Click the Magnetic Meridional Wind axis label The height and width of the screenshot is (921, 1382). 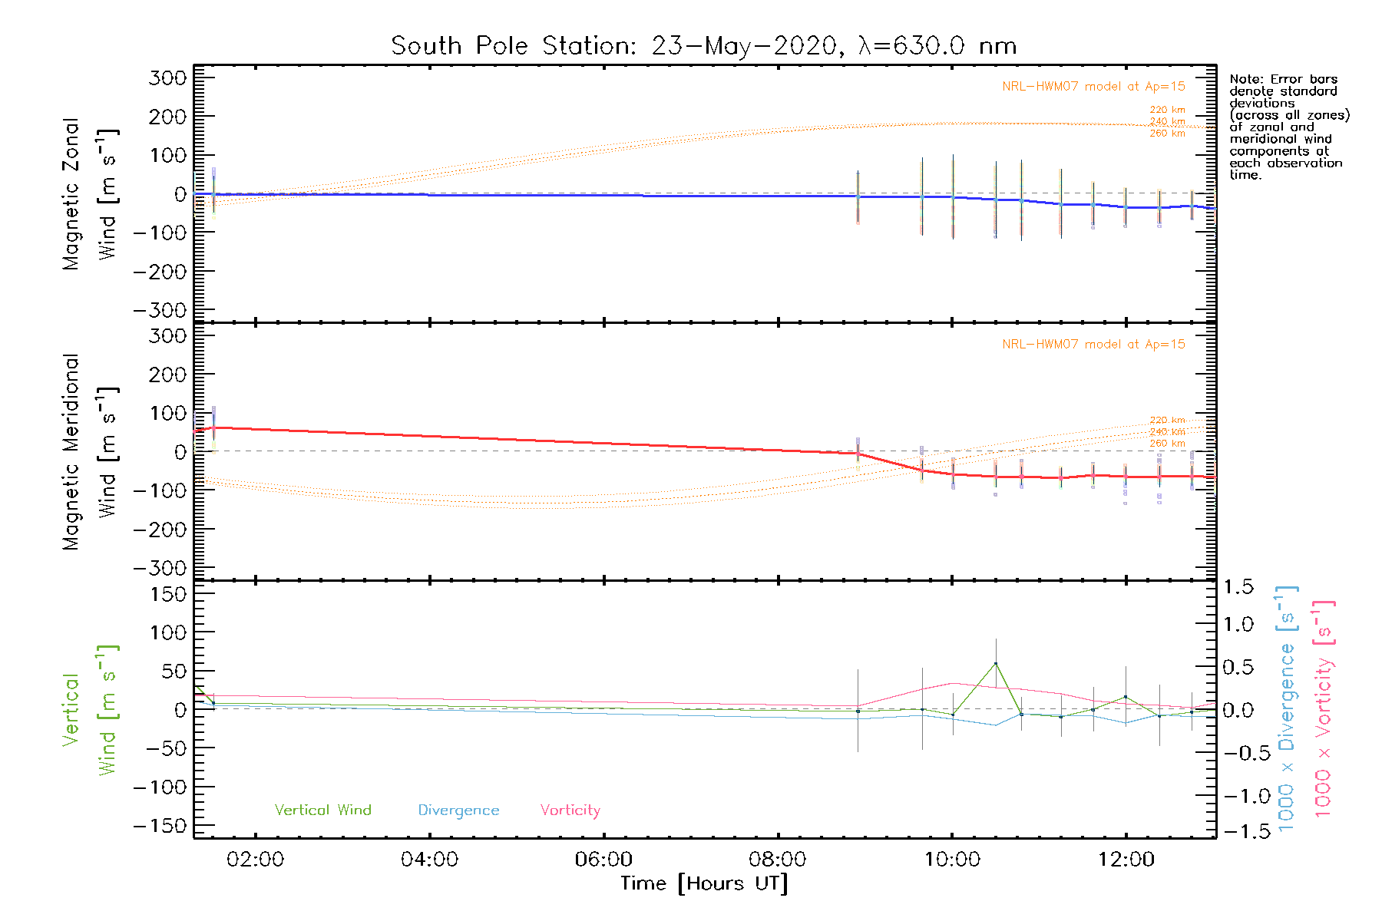(88, 451)
